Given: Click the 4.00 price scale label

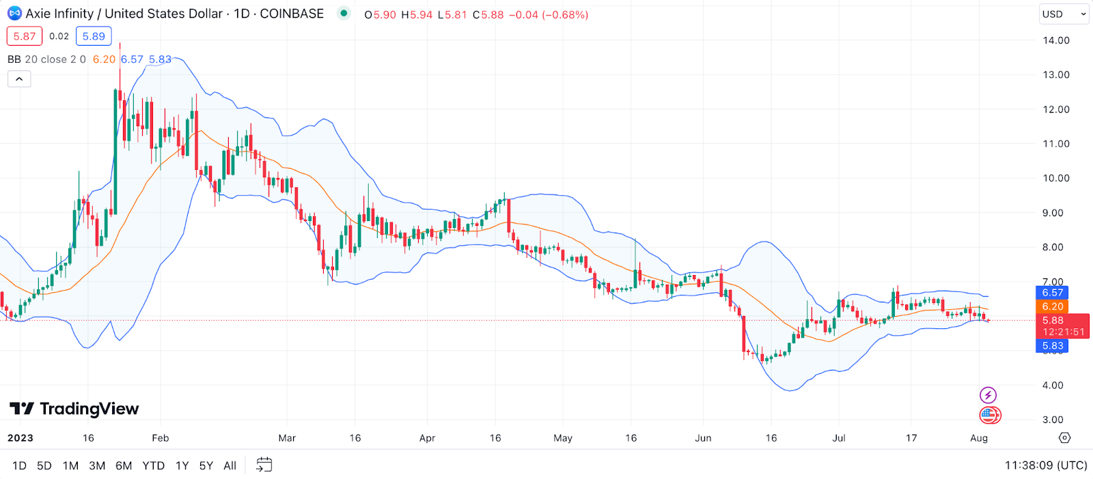Looking at the screenshot, I should (x=1053, y=385).
